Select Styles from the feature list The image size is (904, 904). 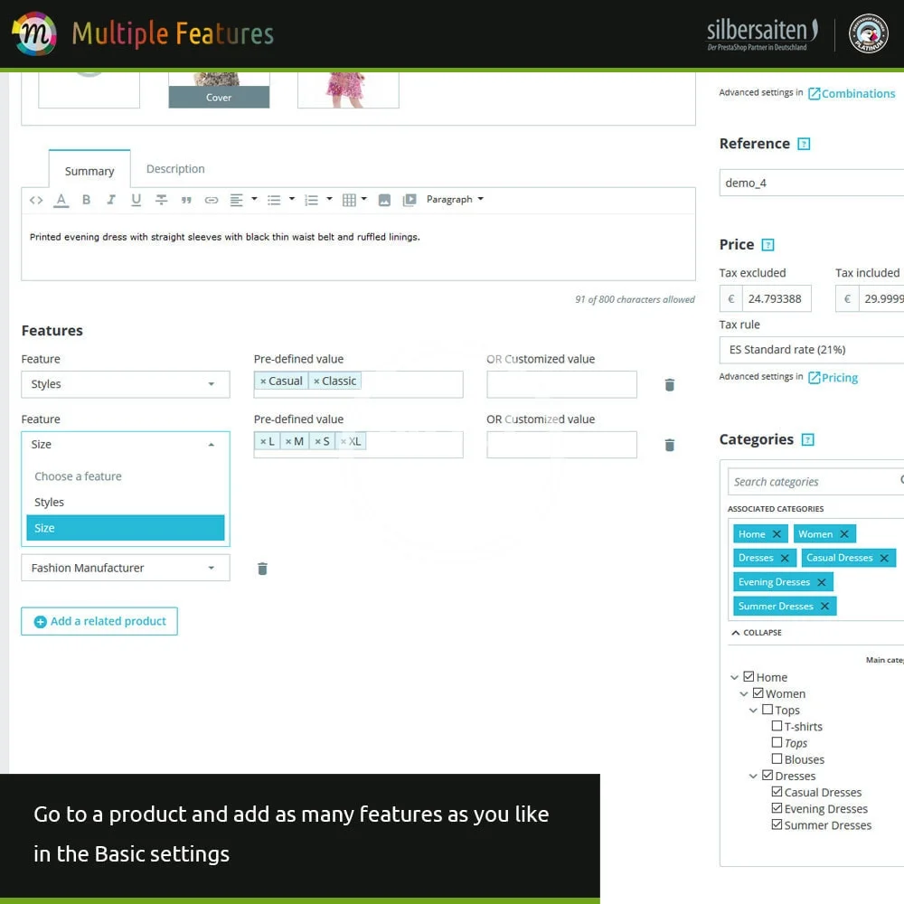(x=50, y=503)
